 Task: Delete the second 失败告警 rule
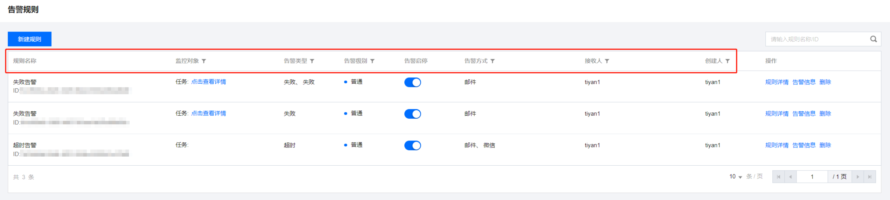click(x=825, y=114)
